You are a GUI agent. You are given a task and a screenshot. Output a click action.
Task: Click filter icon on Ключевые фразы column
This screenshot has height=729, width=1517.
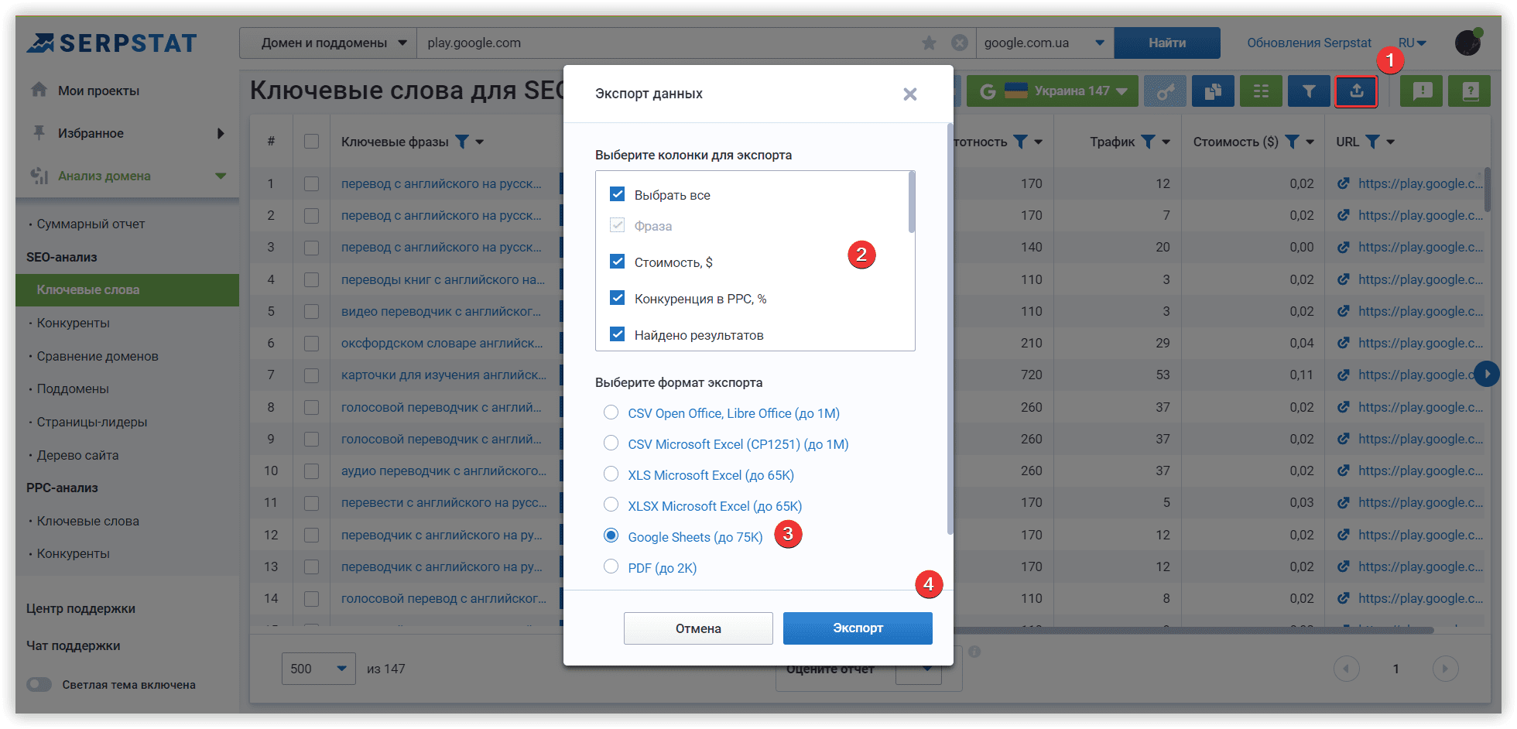pos(462,142)
